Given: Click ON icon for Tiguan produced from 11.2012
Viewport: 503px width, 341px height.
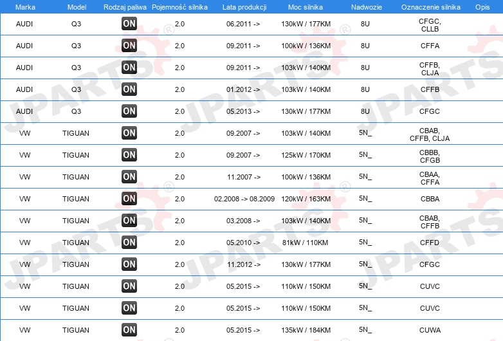Looking at the screenshot, I should (x=129, y=264).
